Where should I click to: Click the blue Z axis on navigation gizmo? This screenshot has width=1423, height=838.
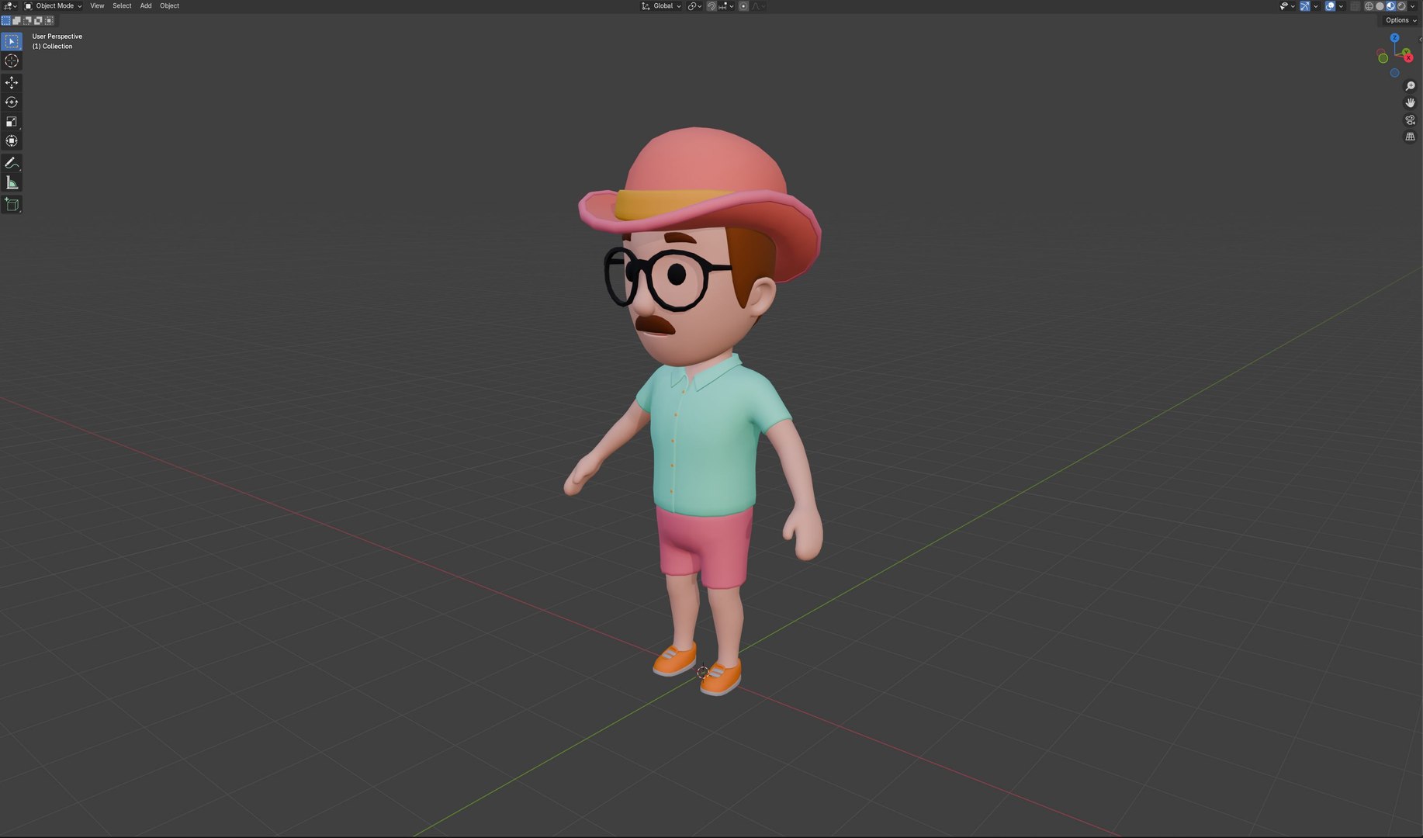click(x=1394, y=37)
